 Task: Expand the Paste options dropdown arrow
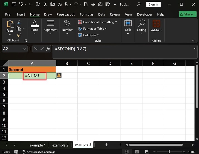pyautogui.click(x=10, y=34)
